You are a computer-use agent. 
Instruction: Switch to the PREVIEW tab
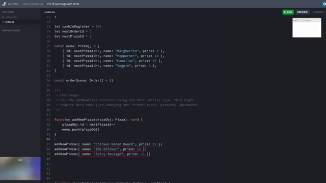pos(302,12)
